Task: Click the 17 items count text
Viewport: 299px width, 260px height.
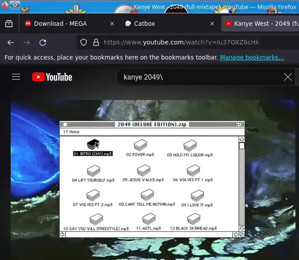Action: [71, 132]
